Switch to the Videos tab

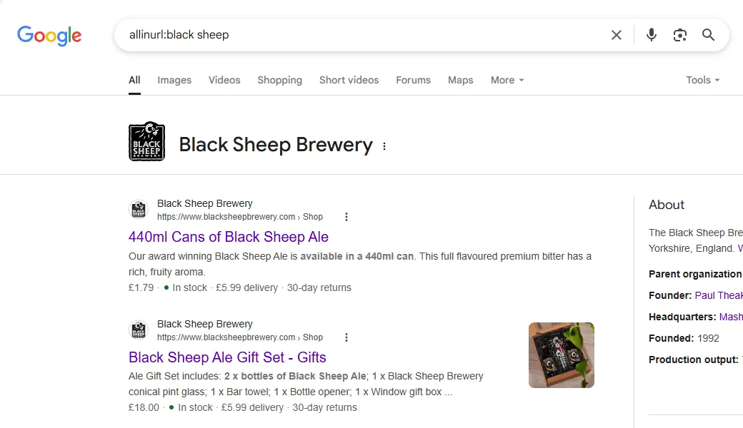coord(224,80)
